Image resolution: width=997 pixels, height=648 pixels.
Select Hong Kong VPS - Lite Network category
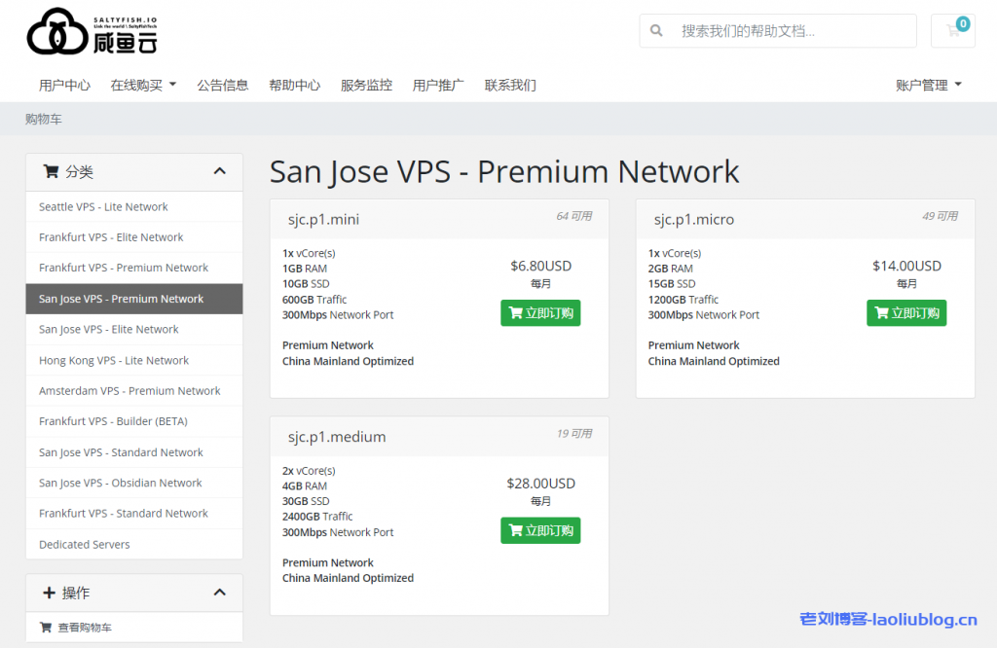[x=114, y=360]
